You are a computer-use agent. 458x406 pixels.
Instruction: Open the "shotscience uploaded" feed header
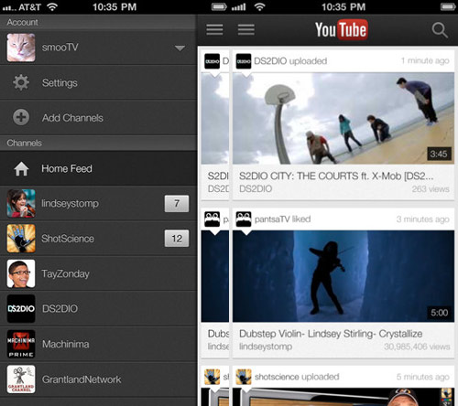point(297,377)
